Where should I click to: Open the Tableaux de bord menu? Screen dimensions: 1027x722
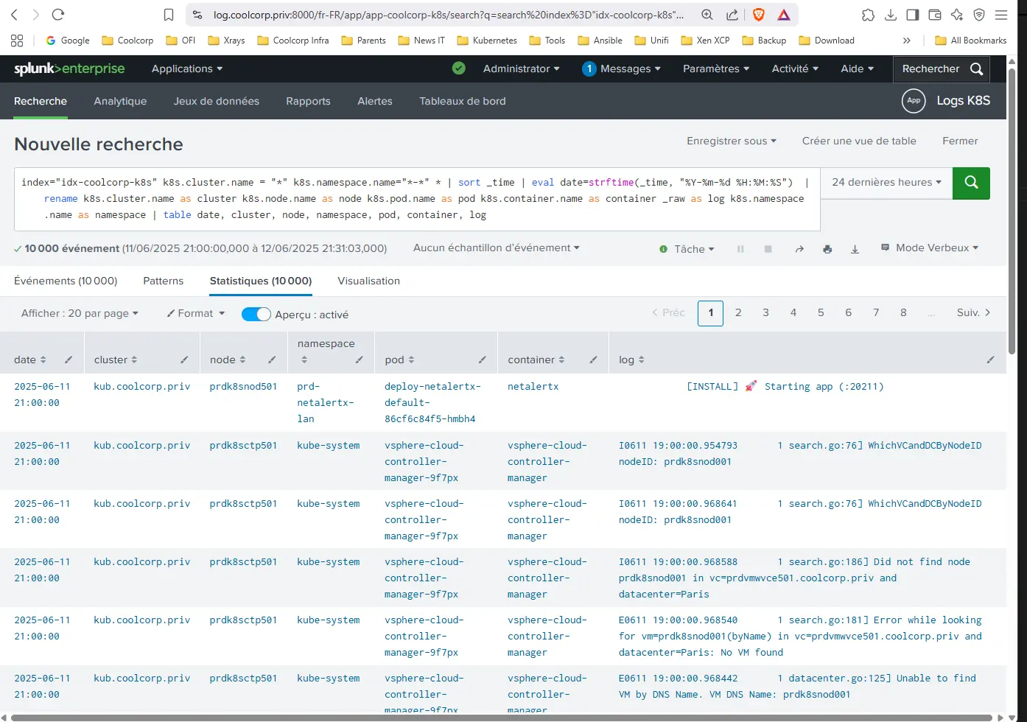[463, 101]
